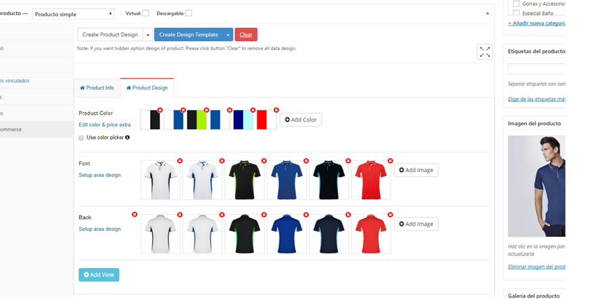Enable the Virtual checkbox
598x299 pixels.
click(146, 13)
